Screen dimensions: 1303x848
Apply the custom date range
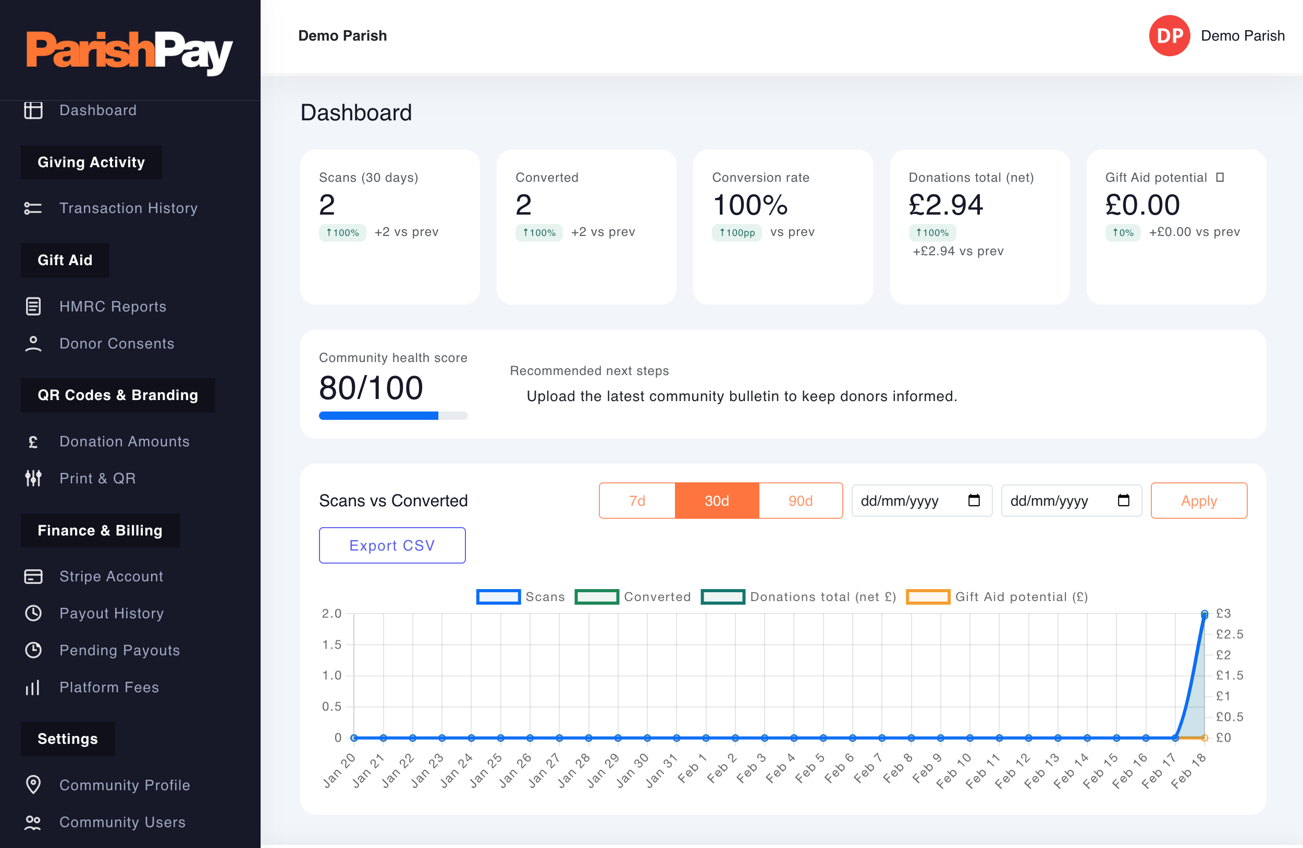(1199, 500)
